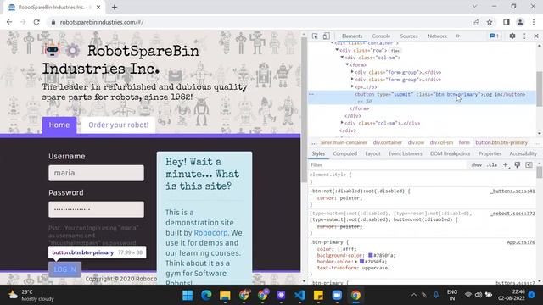Click the flex badge on the row div
This screenshot has height=305, width=543.
[395, 51]
